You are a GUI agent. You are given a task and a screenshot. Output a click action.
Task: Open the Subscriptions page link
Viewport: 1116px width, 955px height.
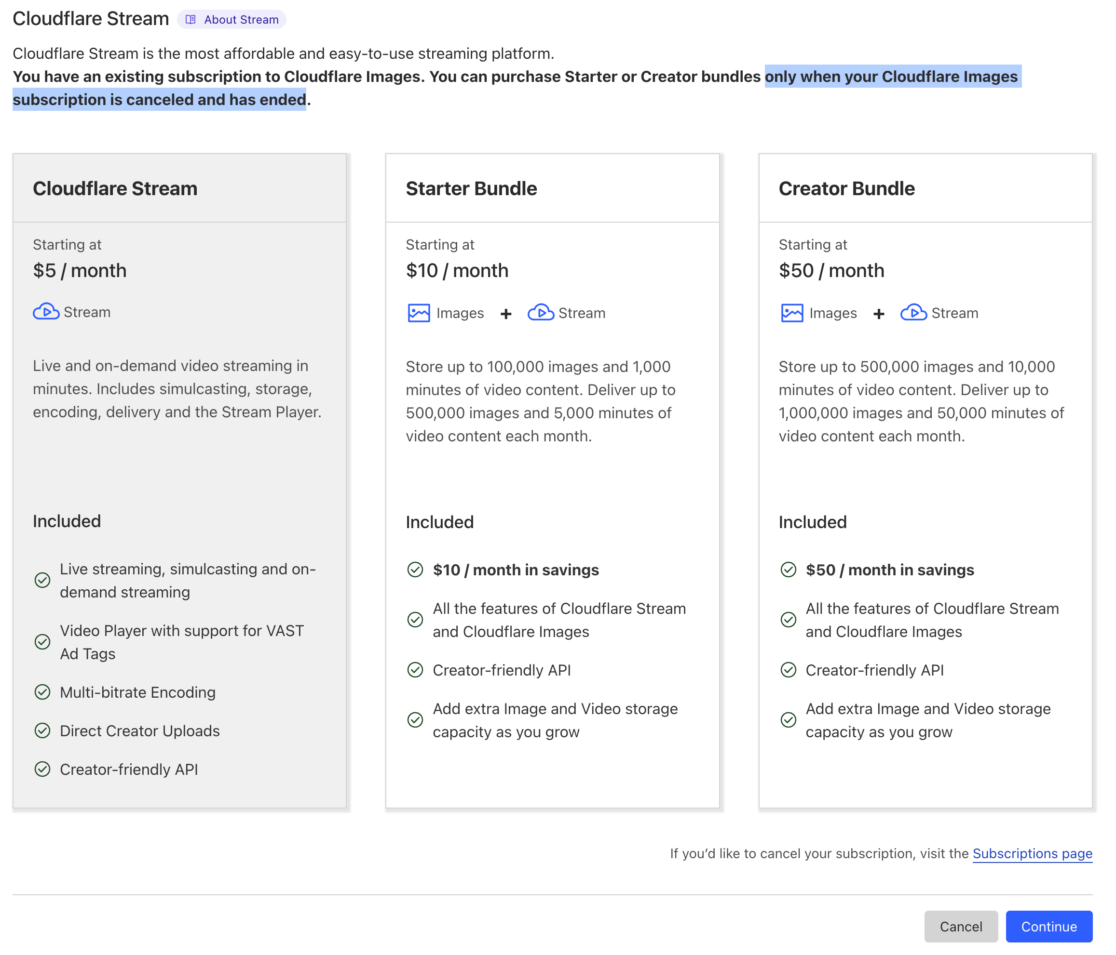pyautogui.click(x=1032, y=853)
